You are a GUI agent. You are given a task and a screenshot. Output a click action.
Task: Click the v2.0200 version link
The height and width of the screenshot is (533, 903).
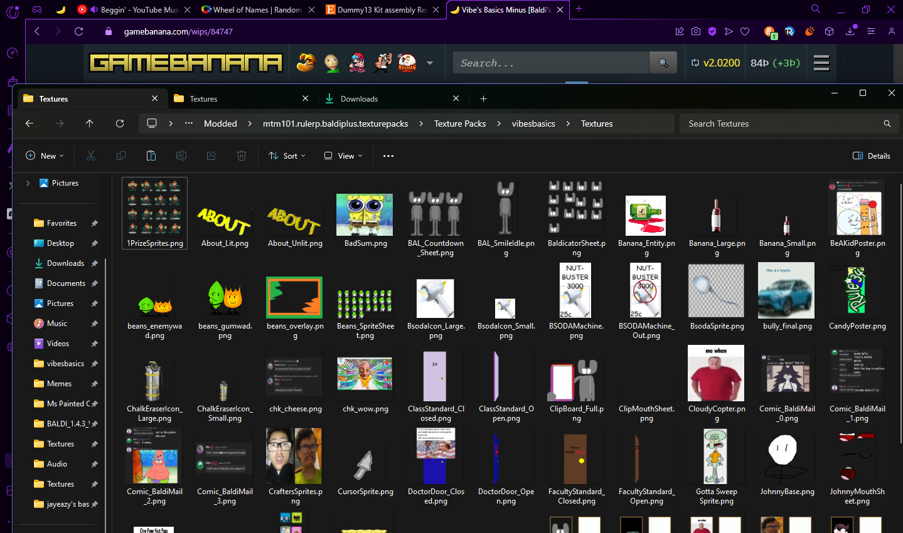click(x=715, y=63)
